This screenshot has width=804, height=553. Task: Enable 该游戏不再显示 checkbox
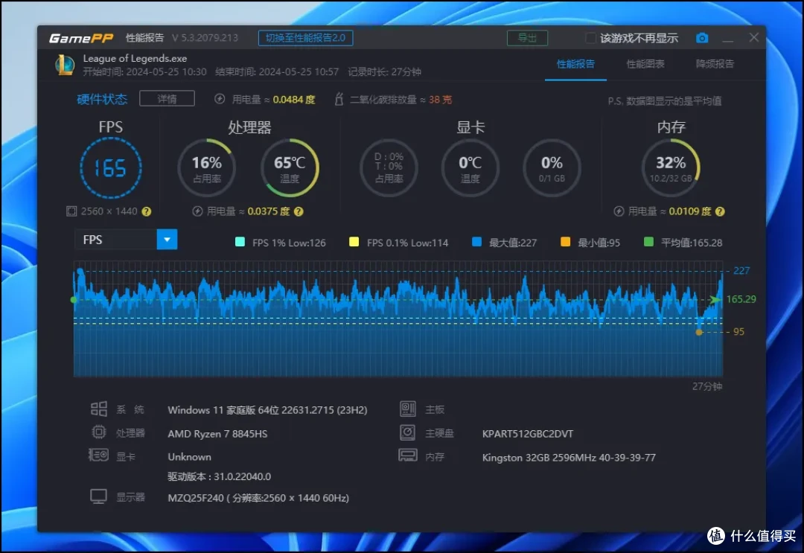click(590, 38)
